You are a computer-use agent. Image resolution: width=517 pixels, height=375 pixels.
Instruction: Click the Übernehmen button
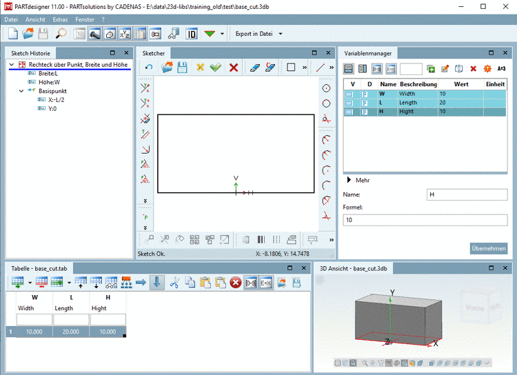coord(489,248)
